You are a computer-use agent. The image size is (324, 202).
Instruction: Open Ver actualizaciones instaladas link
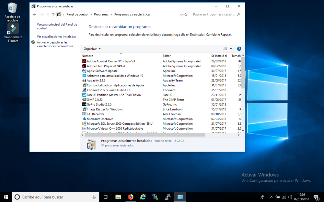point(56,37)
